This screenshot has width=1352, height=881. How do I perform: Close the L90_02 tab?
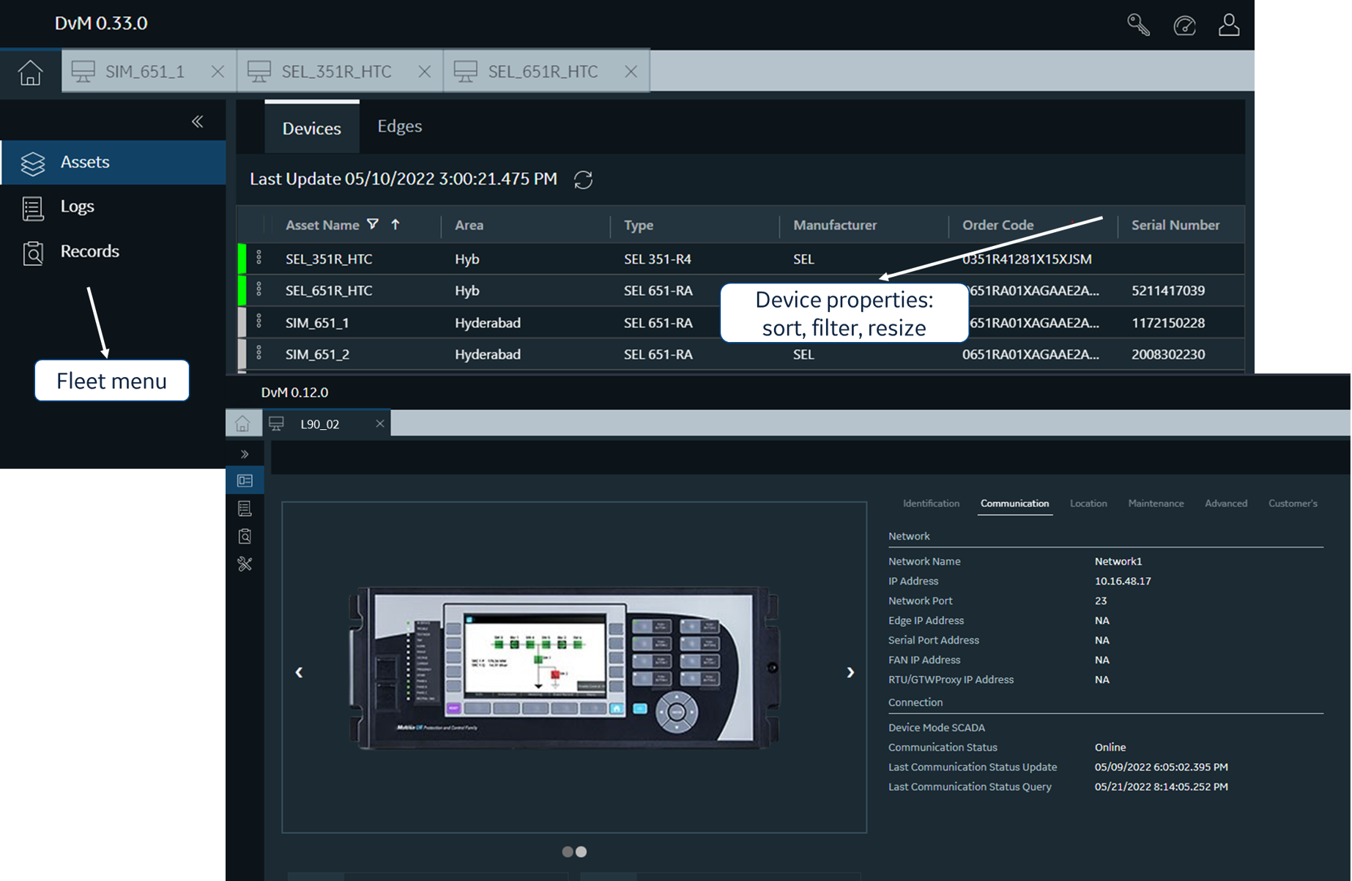379,423
